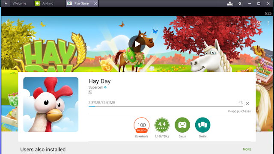
Task: Click the 3+ content rating badge
Action: tap(90, 92)
